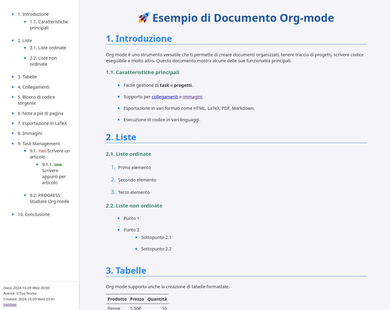
Task: Follow the 'collegamenti' hyperlink in the text
Action: 165,97
